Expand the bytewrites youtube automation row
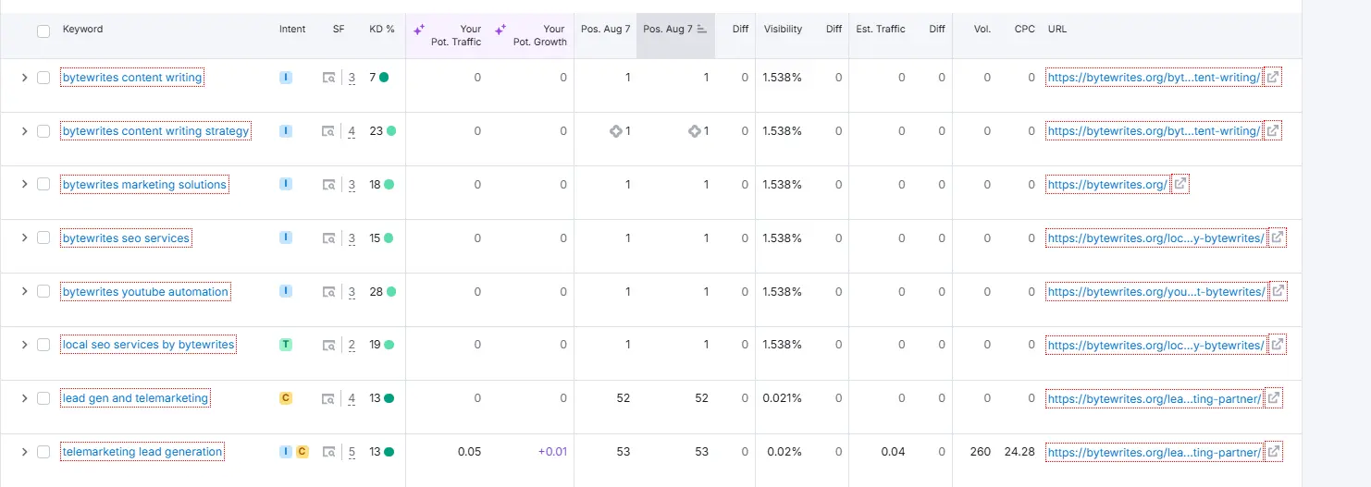1371x487 pixels. [24, 291]
